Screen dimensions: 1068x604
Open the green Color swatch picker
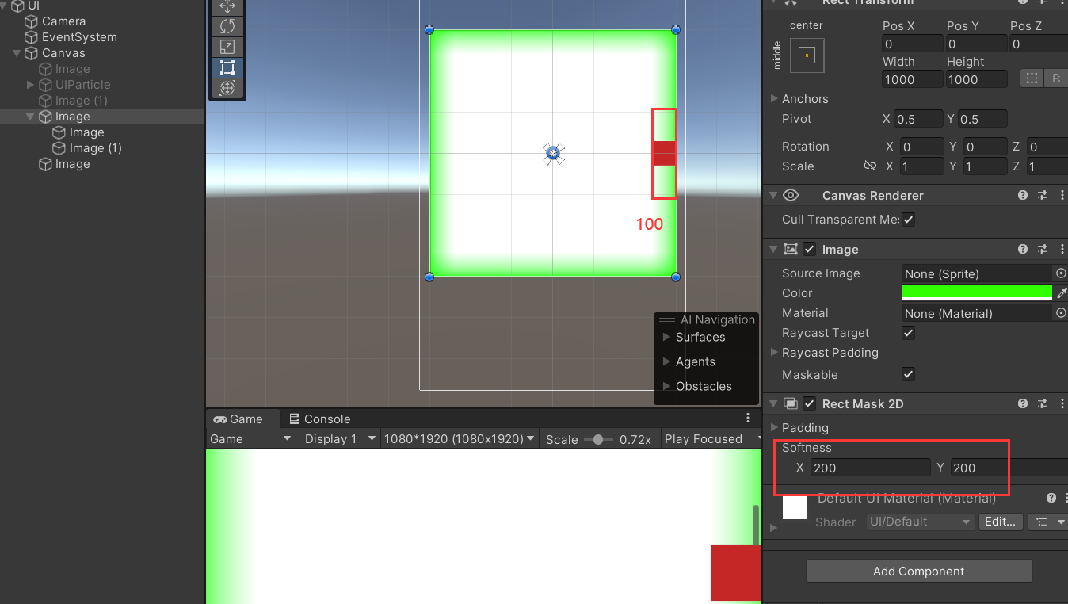976,292
